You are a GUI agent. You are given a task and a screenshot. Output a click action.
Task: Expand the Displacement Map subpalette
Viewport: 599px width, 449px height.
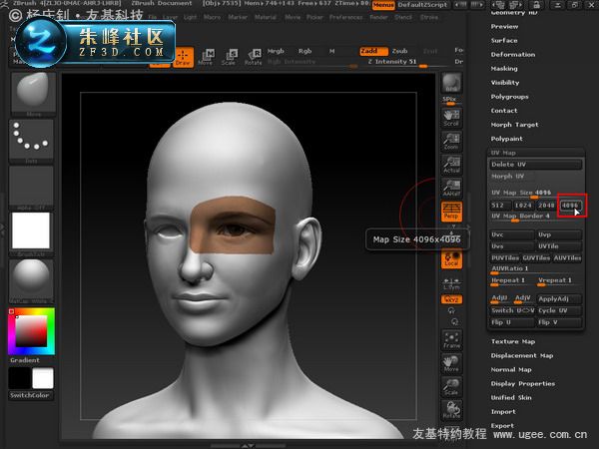pyautogui.click(x=522, y=356)
